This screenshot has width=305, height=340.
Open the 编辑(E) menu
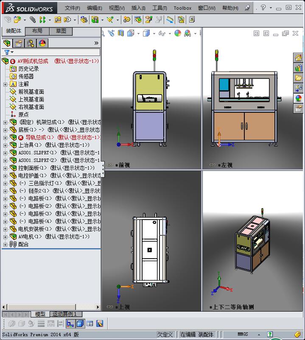[x=94, y=8]
